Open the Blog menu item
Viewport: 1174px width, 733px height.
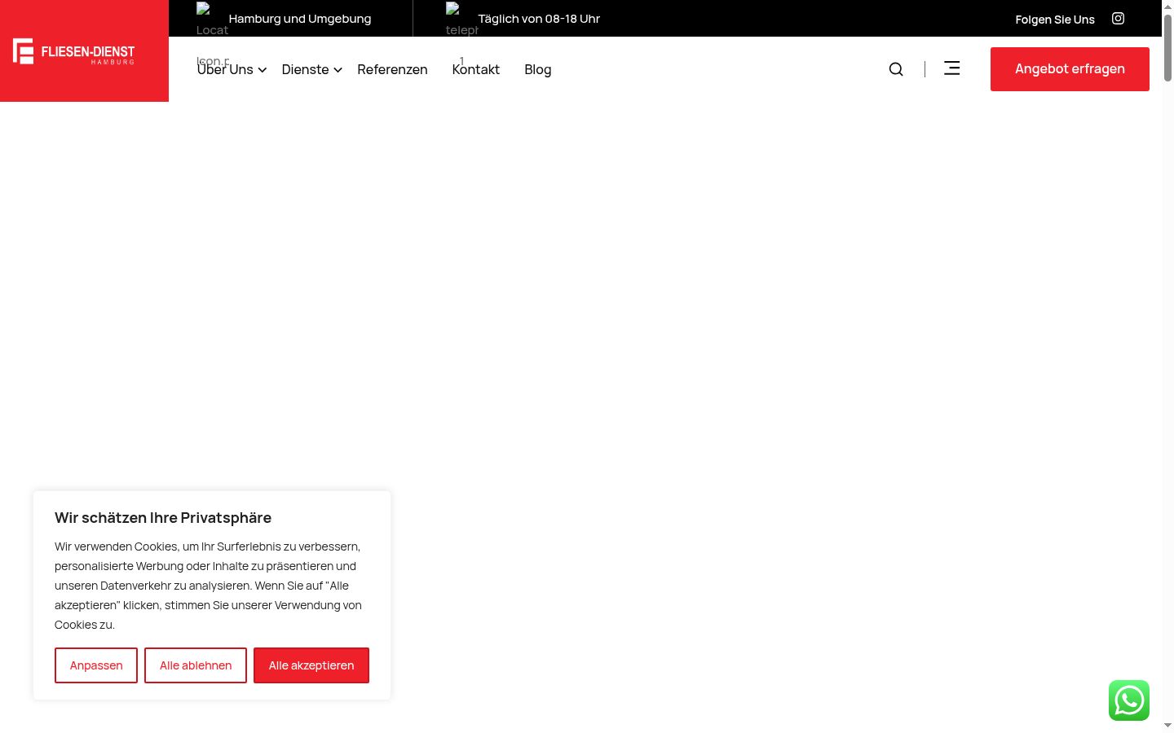tap(538, 69)
